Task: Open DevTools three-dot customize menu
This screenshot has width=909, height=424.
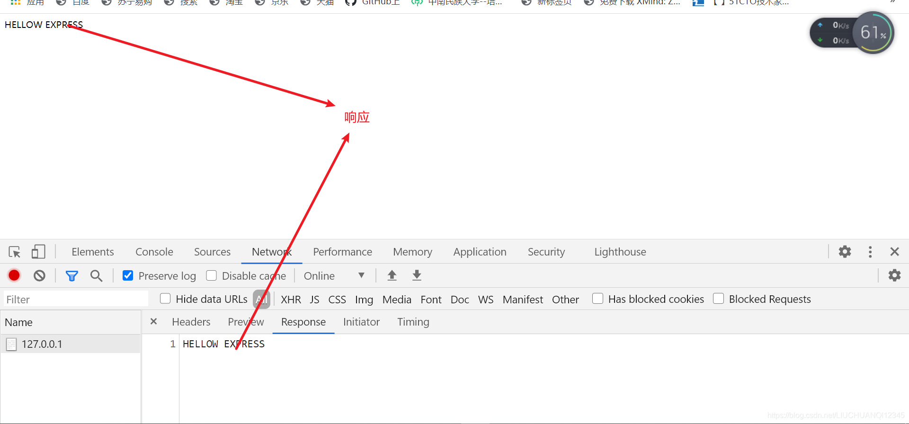Action: pyautogui.click(x=870, y=252)
